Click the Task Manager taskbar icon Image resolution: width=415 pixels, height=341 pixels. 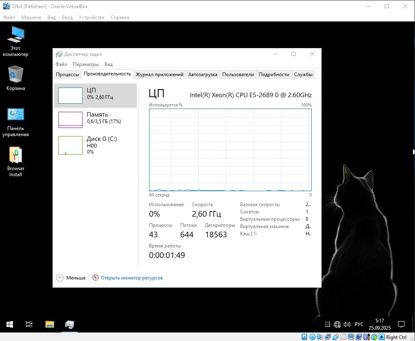(x=70, y=324)
